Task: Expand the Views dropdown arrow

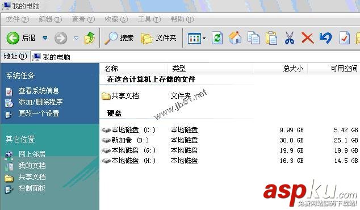Action: [x=204, y=39]
